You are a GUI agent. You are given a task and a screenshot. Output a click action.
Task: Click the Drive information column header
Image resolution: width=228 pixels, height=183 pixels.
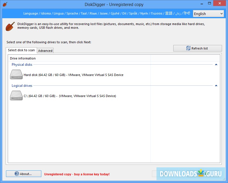click(79, 58)
